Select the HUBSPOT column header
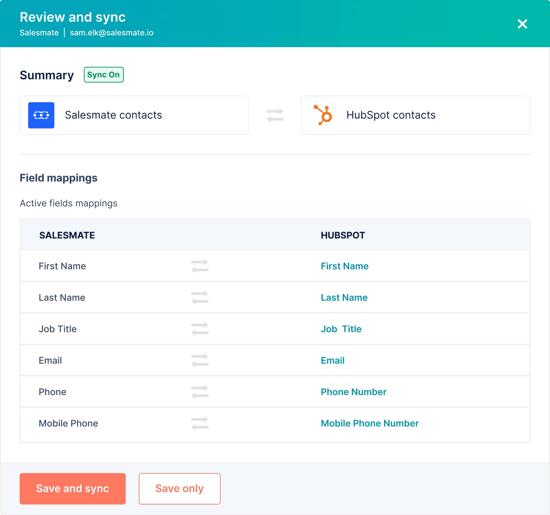This screenshot has height=515, width=550. coord(342,235)
